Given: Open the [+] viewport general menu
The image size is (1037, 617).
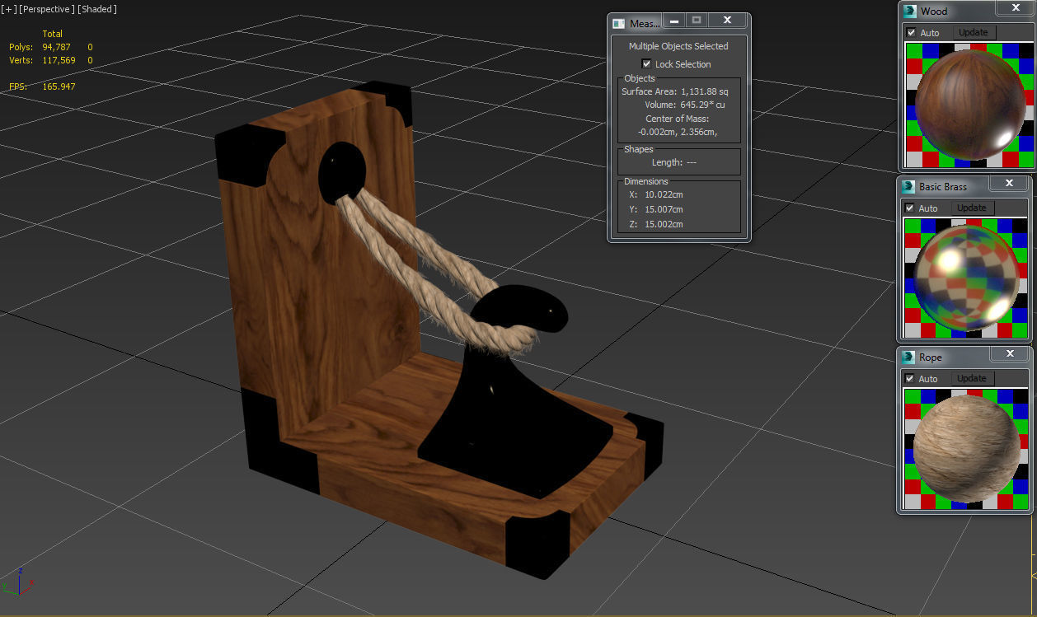Looking at the screenshot, I should [x=9, y=9].
